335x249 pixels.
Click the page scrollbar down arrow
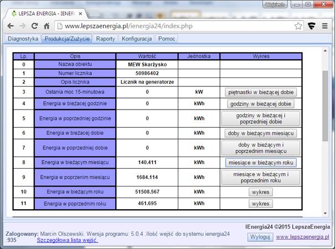click(x=325, y=213)
